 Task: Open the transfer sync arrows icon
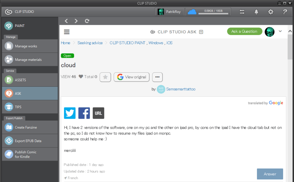click(x=242, y=12)
